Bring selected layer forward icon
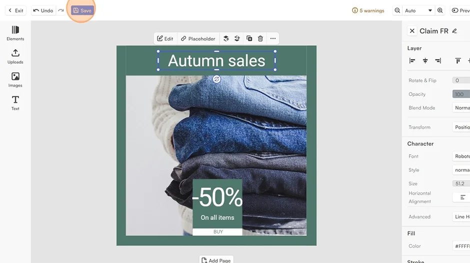 (226, 39)
